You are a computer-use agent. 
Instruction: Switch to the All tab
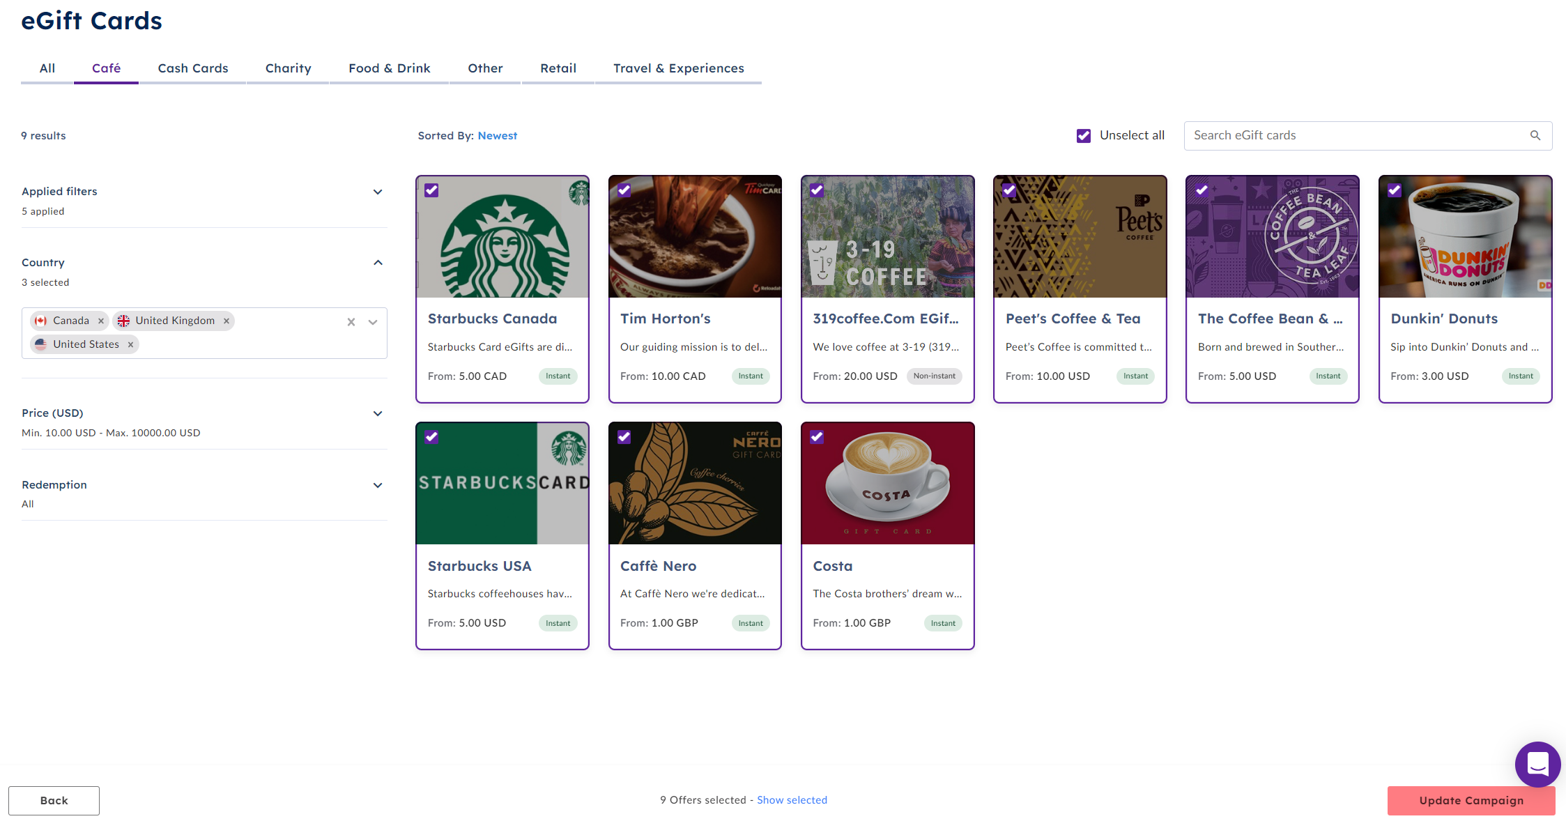47,68
